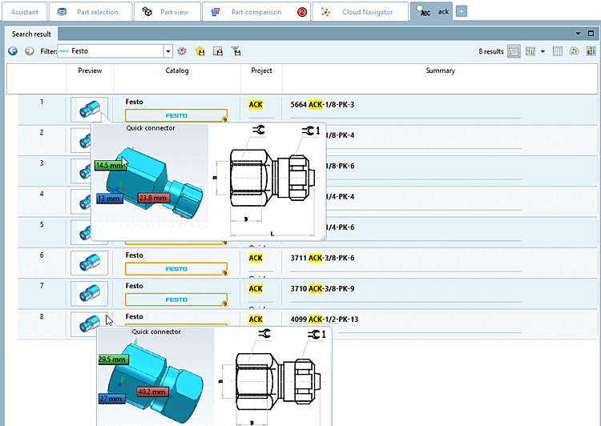Click the add new tab plus button

[462, 12]
